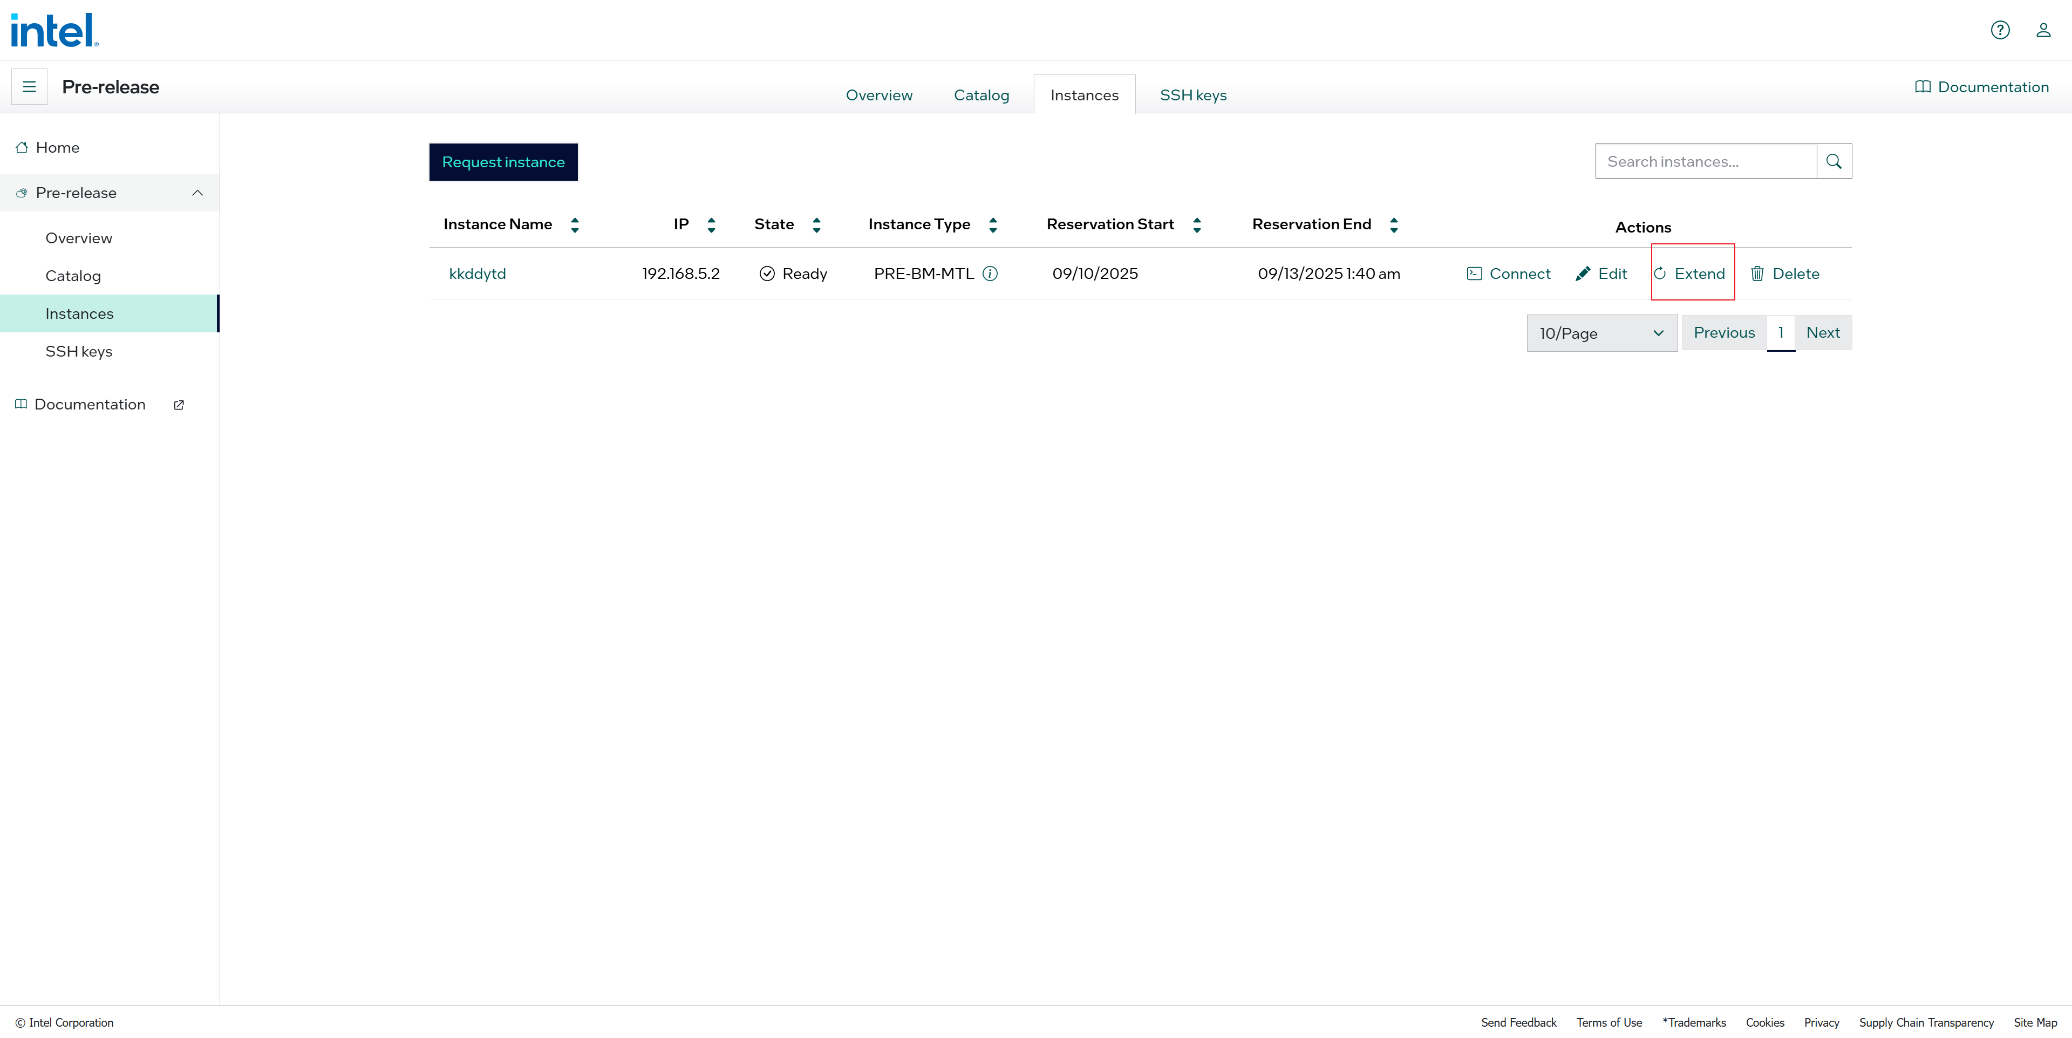This screenshot has height=1038, width=2072.
Task: Open the kkddytd instance link
Action: 477,274
